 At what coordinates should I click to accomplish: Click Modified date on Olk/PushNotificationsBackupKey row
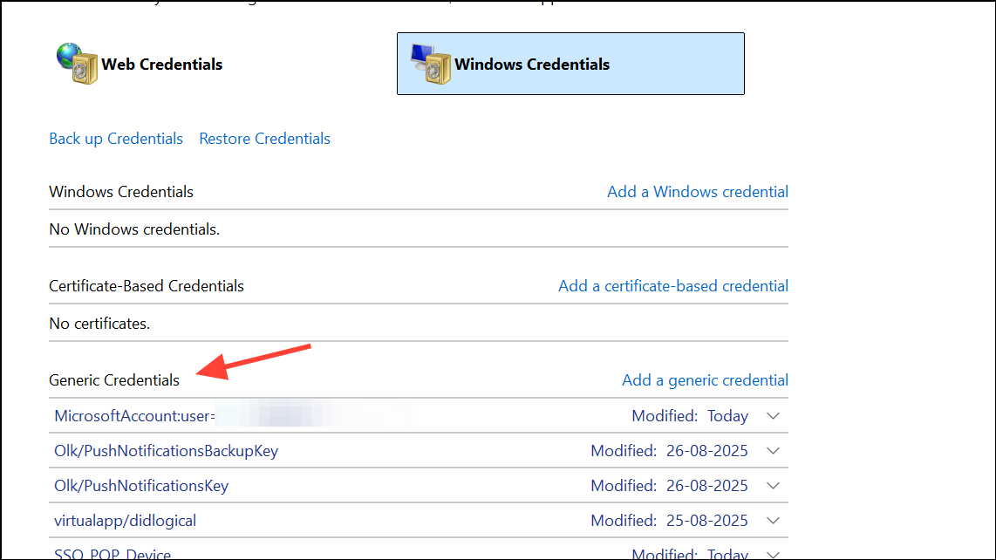click(670, 451)
